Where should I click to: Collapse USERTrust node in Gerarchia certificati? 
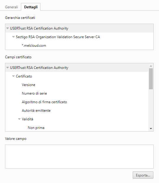coord(8,28)
